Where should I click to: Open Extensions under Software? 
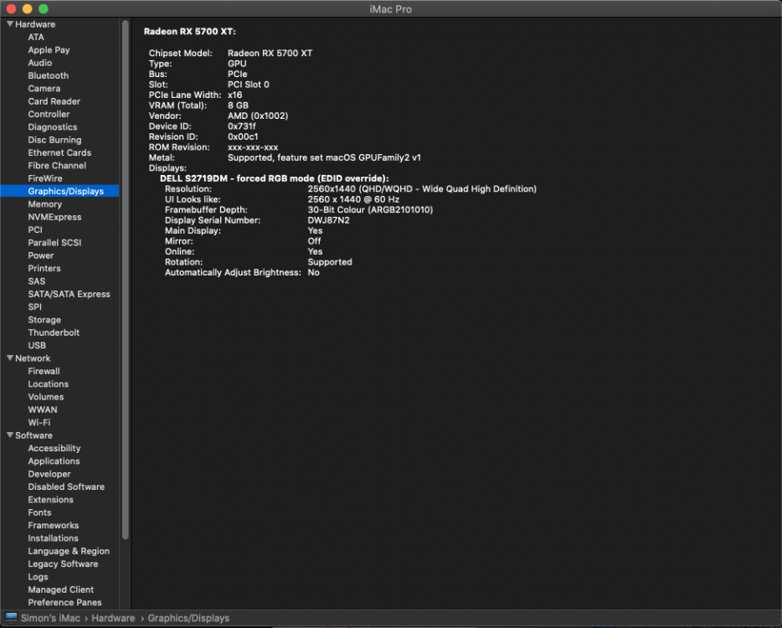50,500
